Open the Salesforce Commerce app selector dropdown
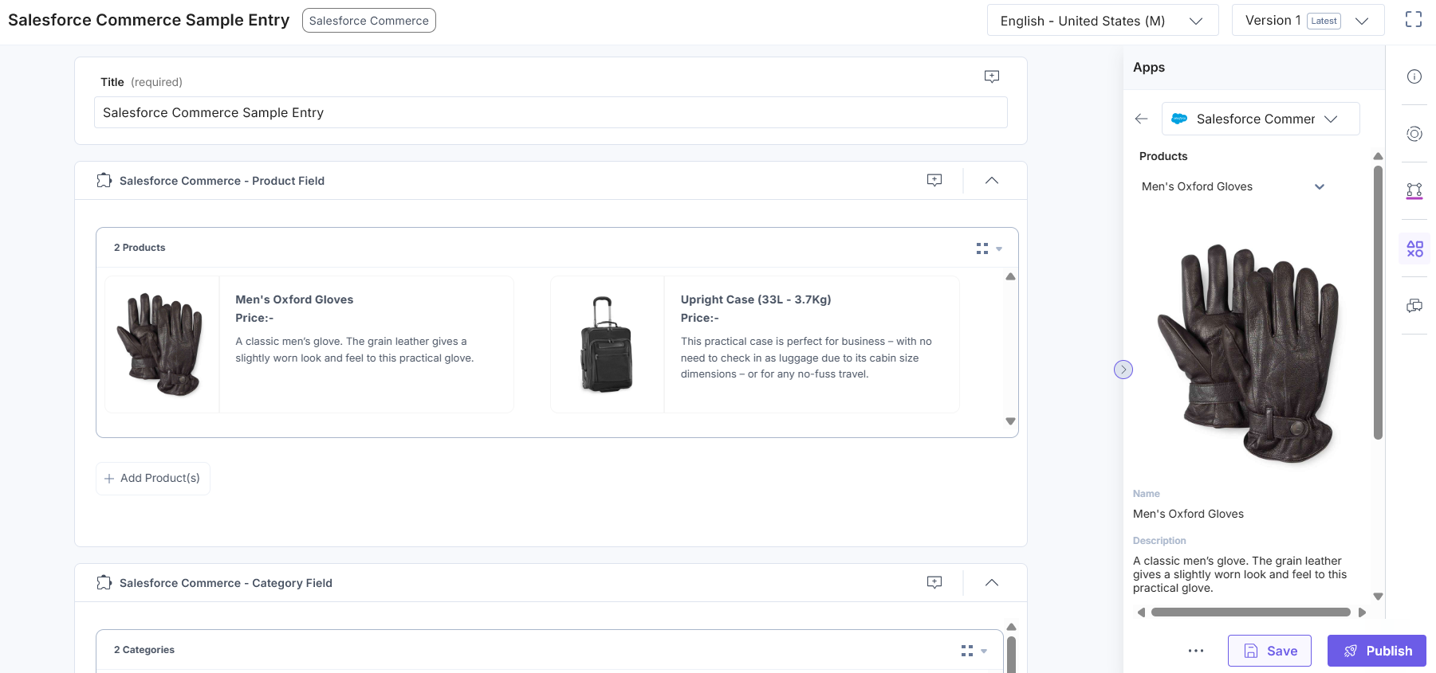1436x673 pixels. [1260, 119]
